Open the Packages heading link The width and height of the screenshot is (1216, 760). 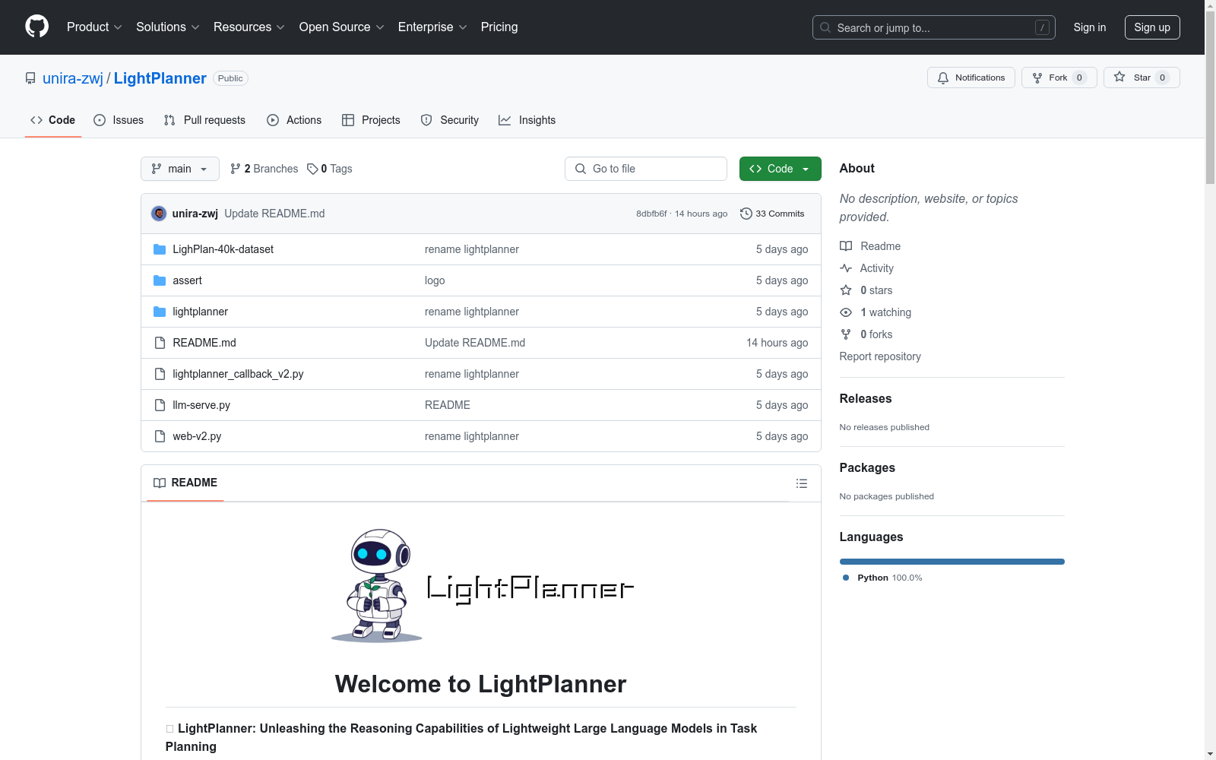coord(867,467)
